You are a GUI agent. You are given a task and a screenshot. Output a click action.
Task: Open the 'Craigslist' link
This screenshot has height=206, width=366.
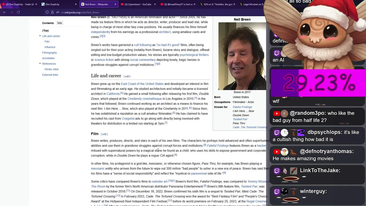pyautogui.click(x=128, y=118)
